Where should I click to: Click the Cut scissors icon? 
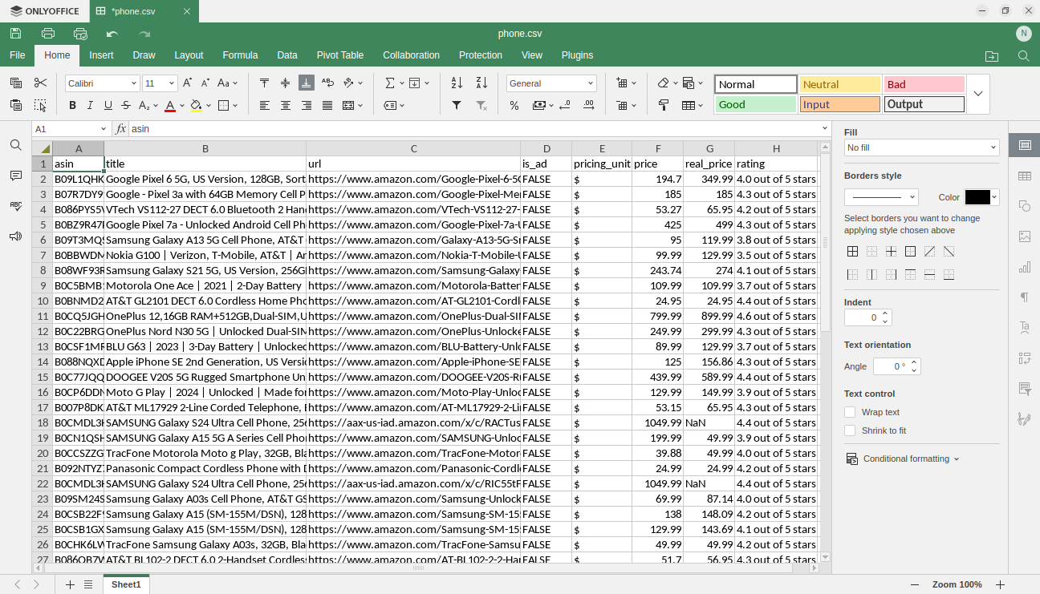[41, 83]
